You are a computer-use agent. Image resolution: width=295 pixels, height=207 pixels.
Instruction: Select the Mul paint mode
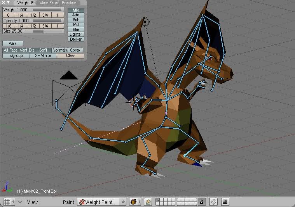pyautogui.click(x=76, y=24)
